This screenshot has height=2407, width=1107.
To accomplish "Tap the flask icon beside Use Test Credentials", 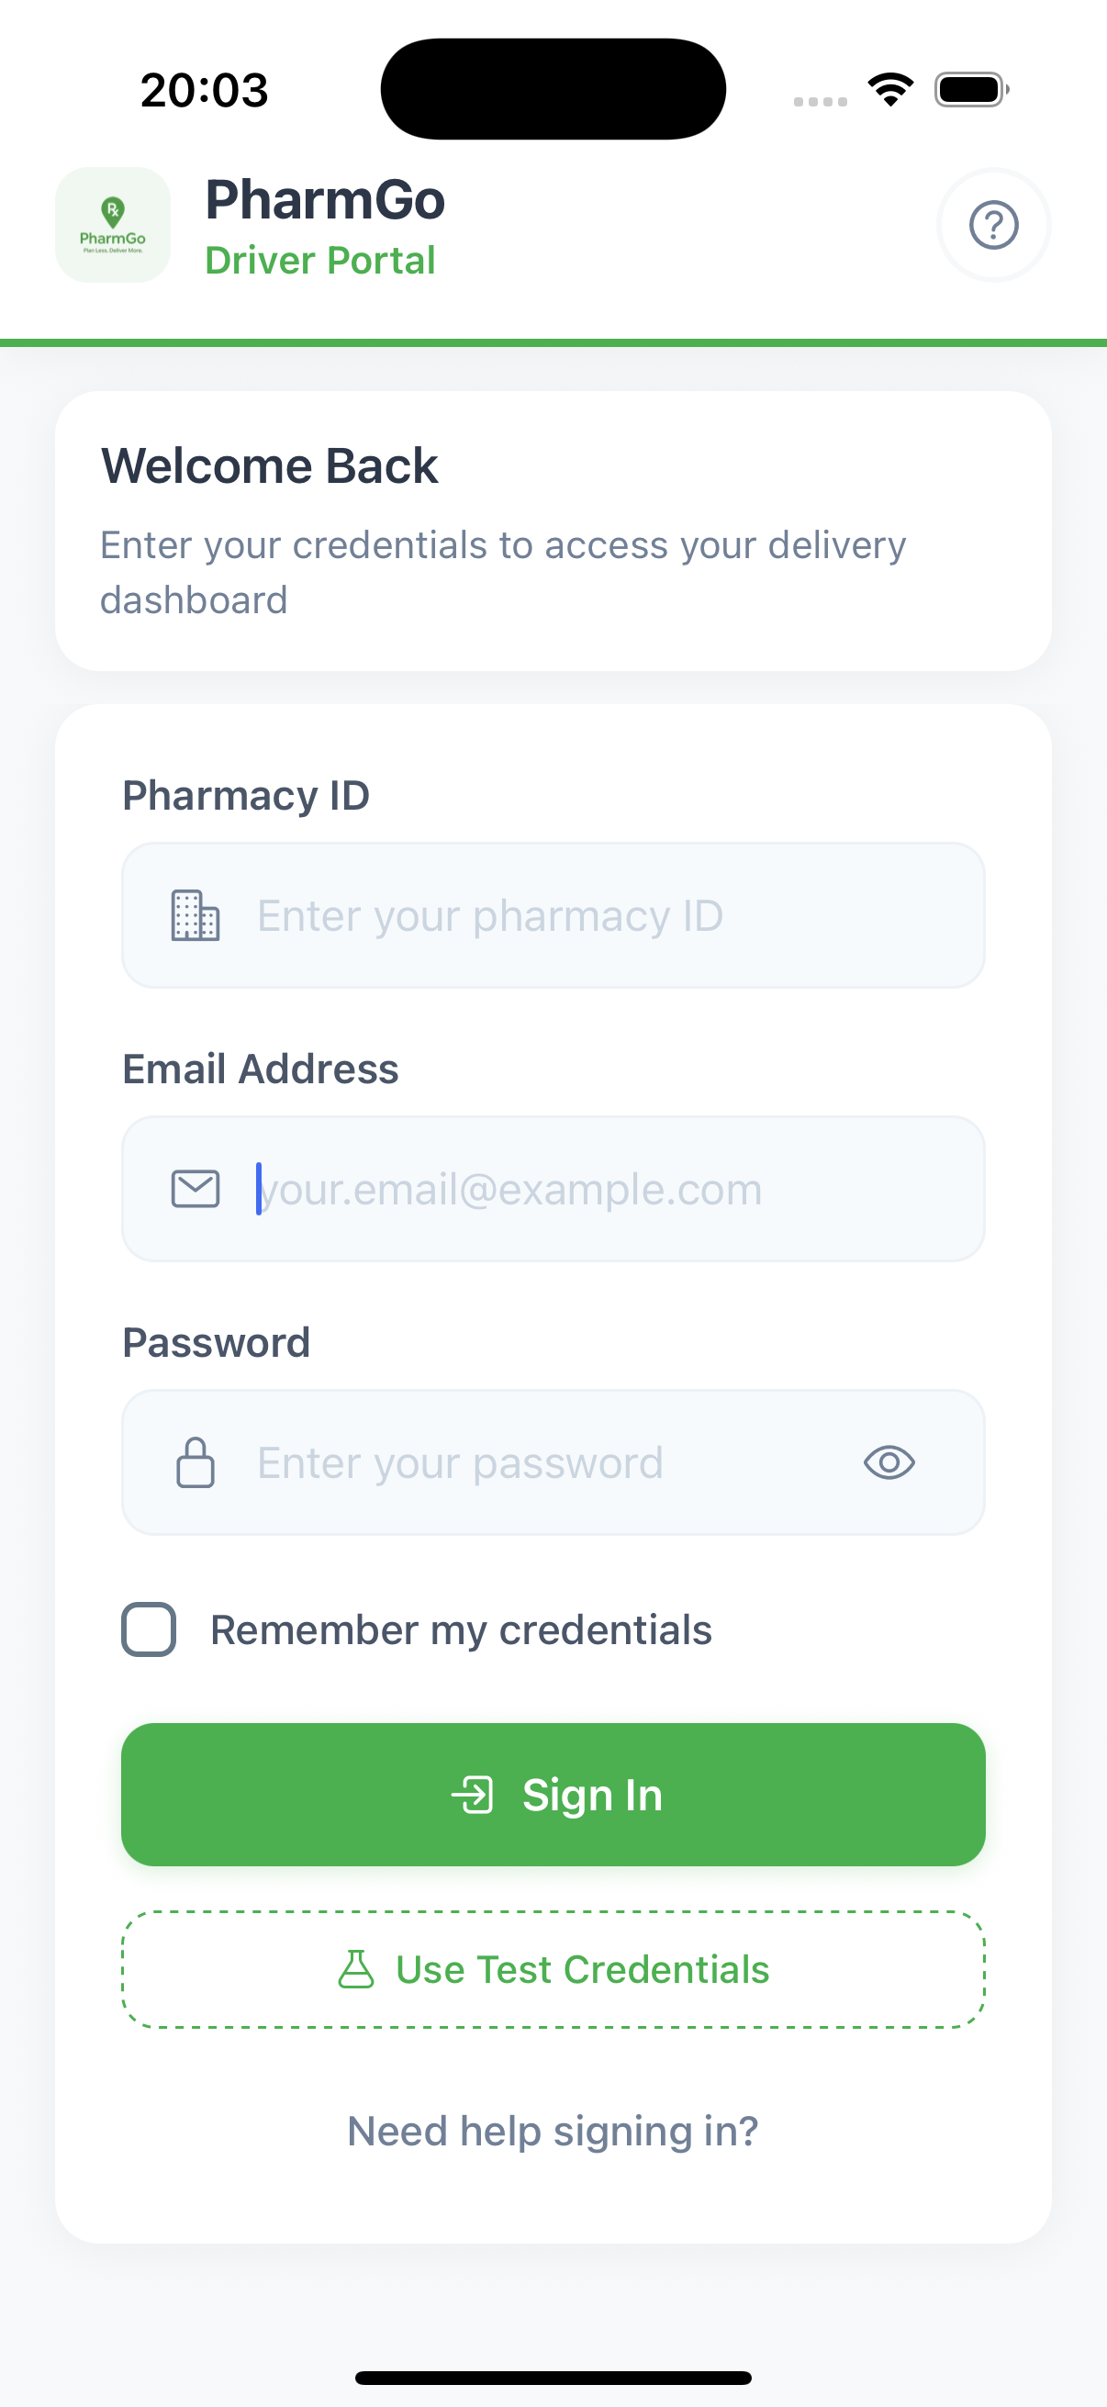I will (x=356, y=1969).
